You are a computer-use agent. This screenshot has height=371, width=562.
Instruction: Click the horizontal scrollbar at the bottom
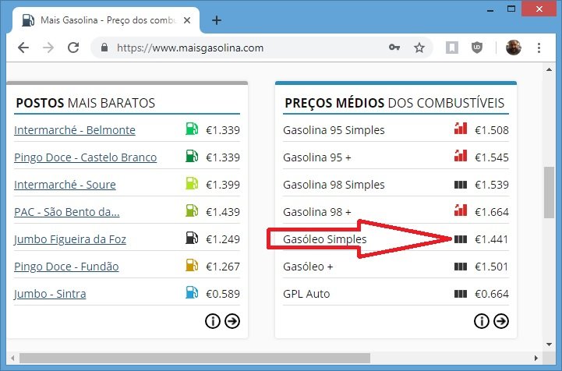(273, 358)
